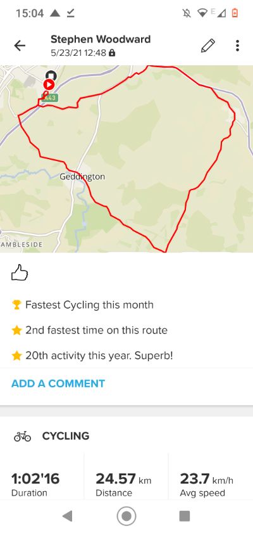253x533 pixels.
Task: Click ADD A COMMENT link
Action: coord(58,383)
